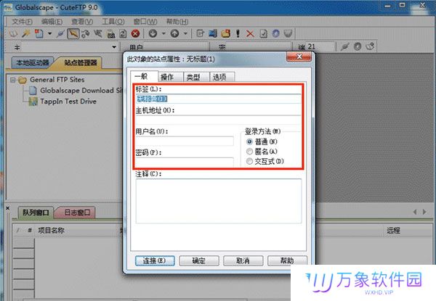Click the Quick Connect plug icon
The width and height of the screenshot is (436, 301).
[60, 34]
